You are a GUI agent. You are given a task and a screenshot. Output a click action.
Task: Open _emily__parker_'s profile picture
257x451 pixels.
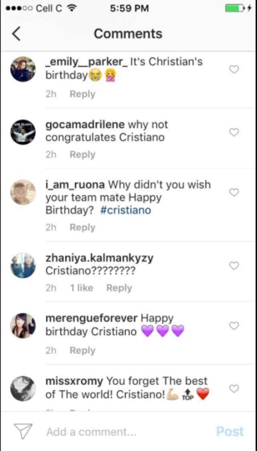pos(23,69)
